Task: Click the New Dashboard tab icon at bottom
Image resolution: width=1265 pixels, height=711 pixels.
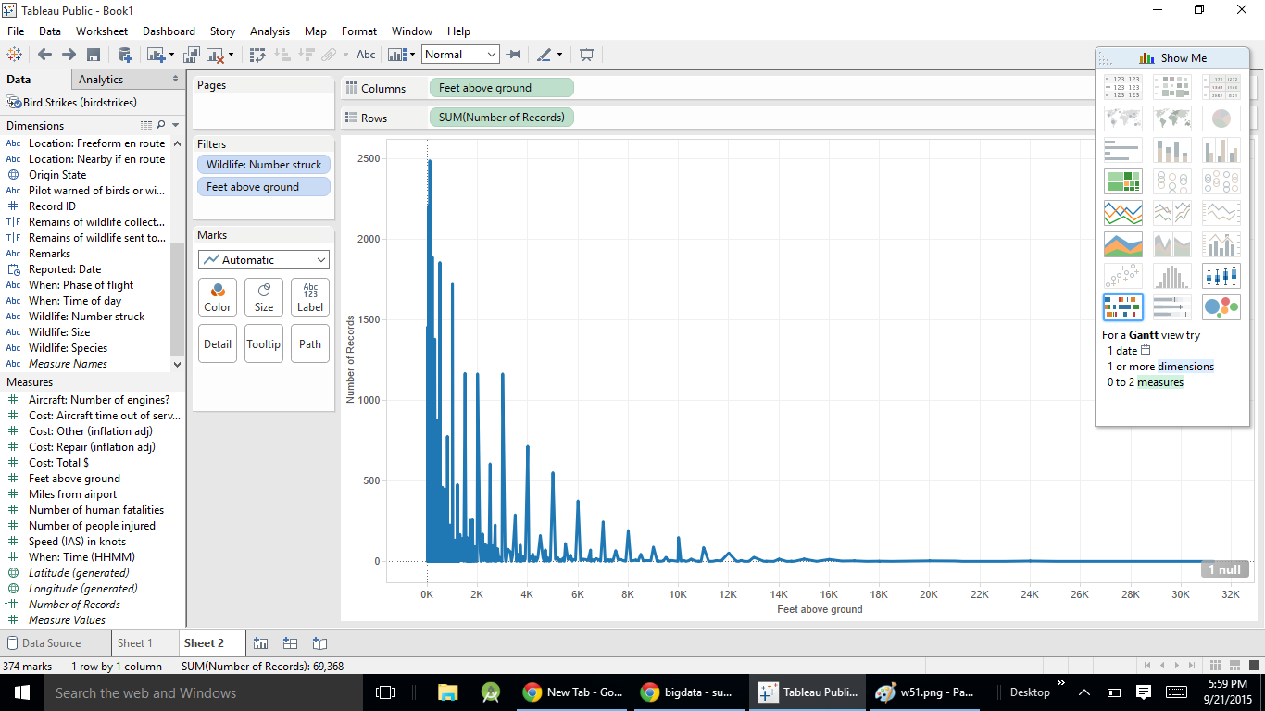Action: pyautogui.click(x=290, y=643)
